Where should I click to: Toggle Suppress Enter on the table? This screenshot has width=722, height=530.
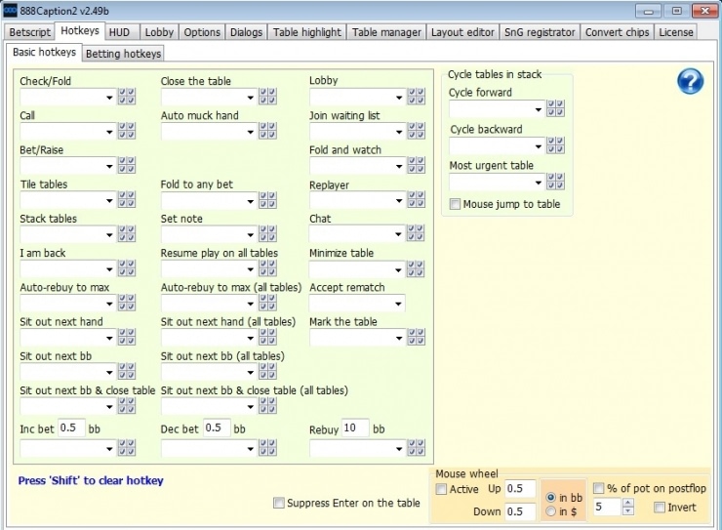click(279, 503)
